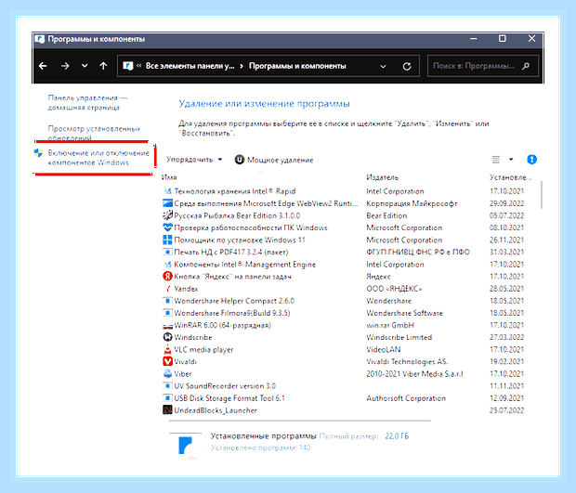The height and width of the screenshot is (493, 576).
Task: Open 'Панель управления — домашняя страница' link
Action: point(87,102)
